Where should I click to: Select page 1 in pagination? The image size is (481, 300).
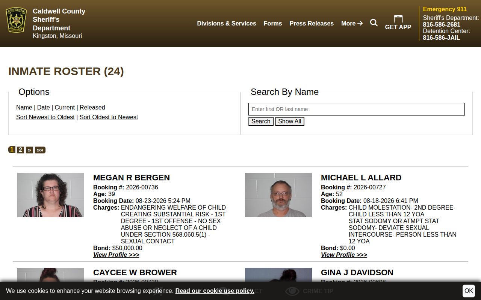click(x=12, y=150)
